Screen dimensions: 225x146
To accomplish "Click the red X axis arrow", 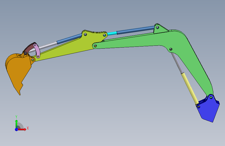I will point(22,129).
